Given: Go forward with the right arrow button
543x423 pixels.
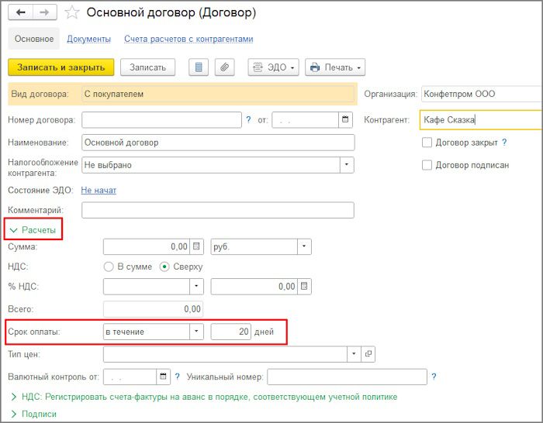Looking at the screenshot, I should click(45, 12).
